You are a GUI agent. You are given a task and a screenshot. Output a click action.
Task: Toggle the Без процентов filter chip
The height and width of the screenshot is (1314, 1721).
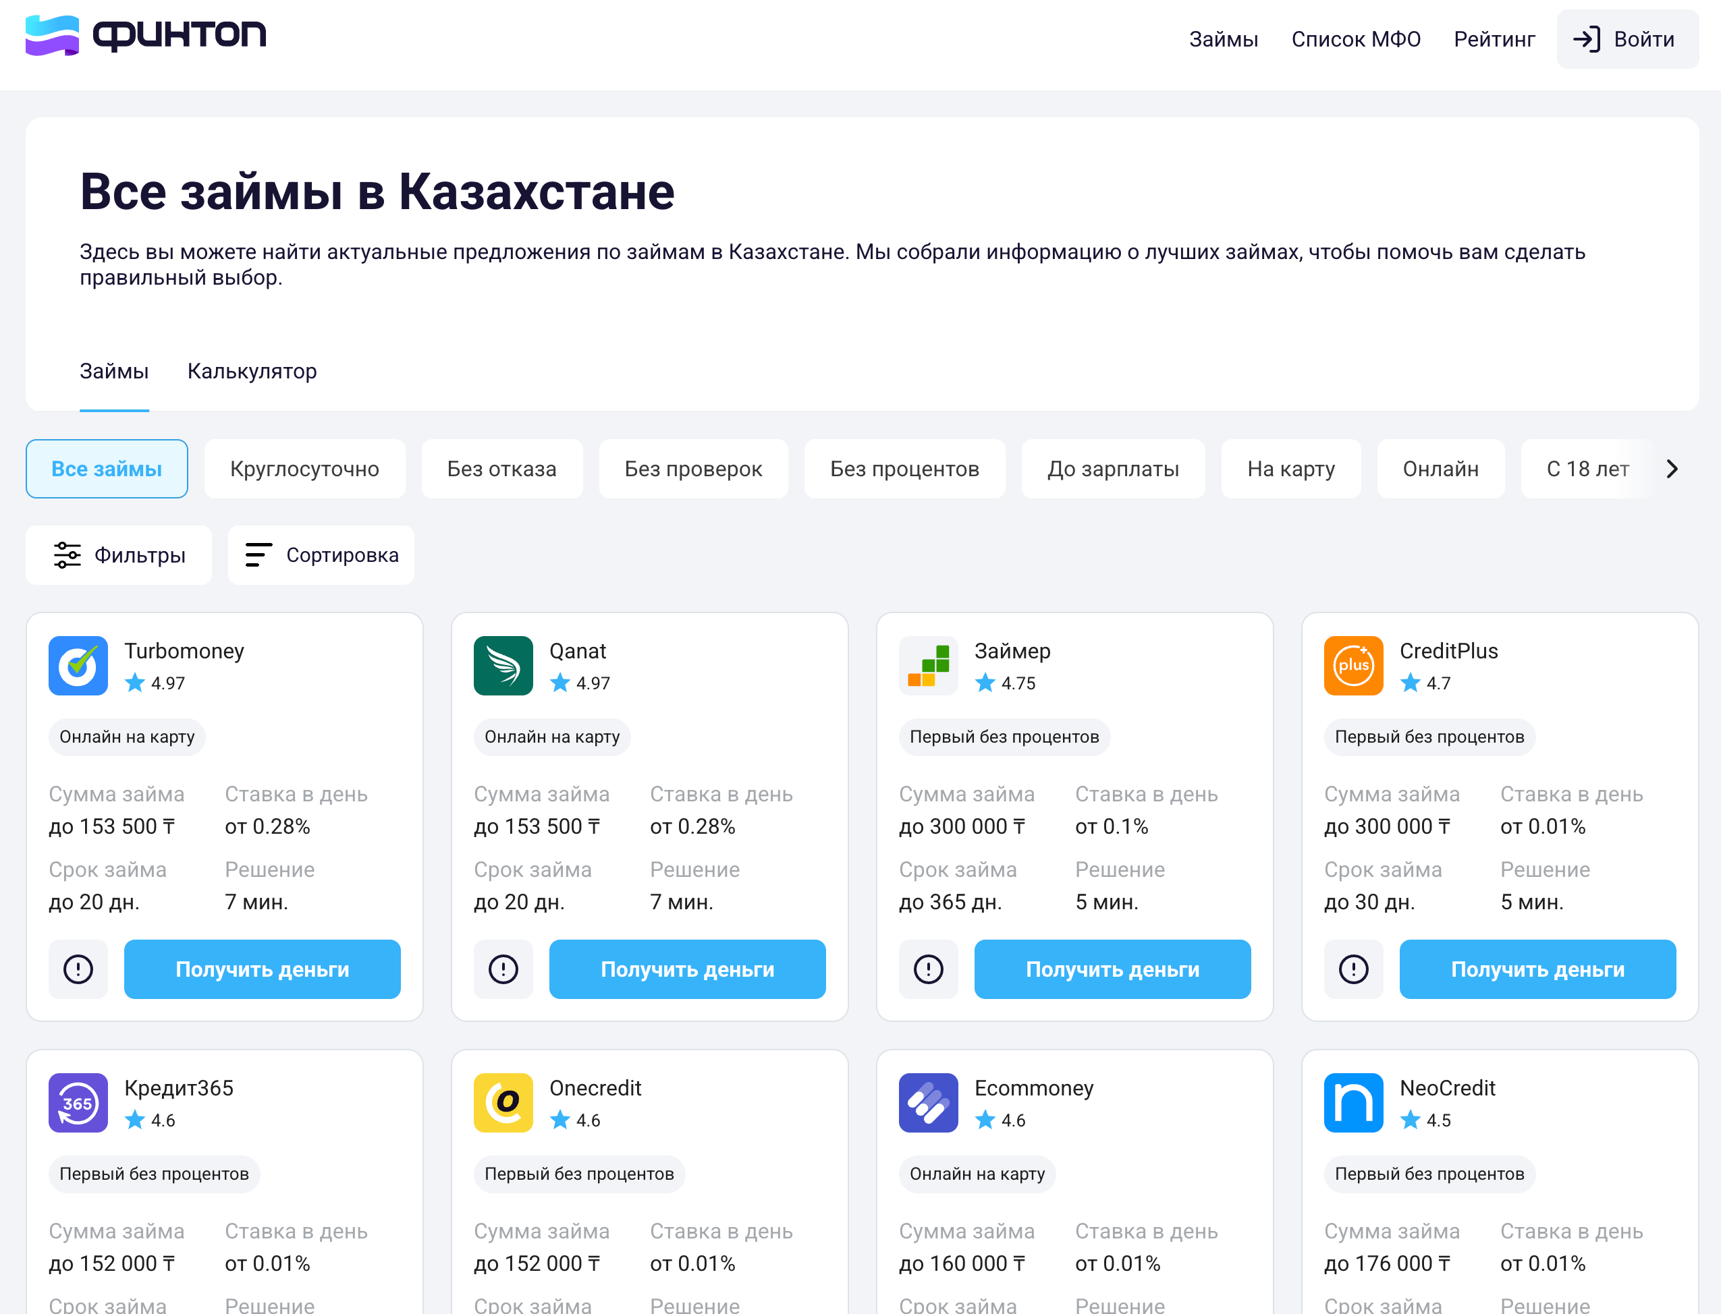(x=904, y=469)
